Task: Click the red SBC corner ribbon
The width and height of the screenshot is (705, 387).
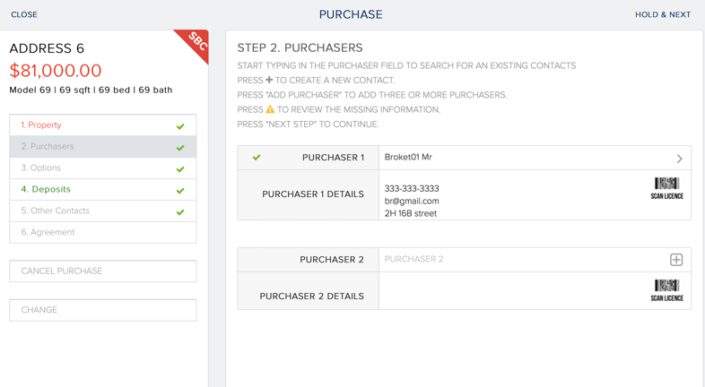Action: point(196,43)
